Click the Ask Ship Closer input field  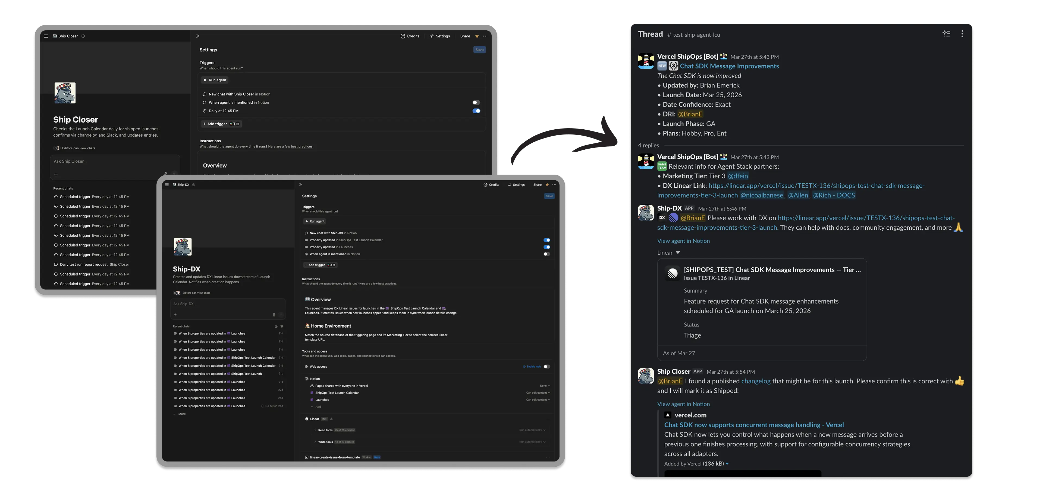115,161
